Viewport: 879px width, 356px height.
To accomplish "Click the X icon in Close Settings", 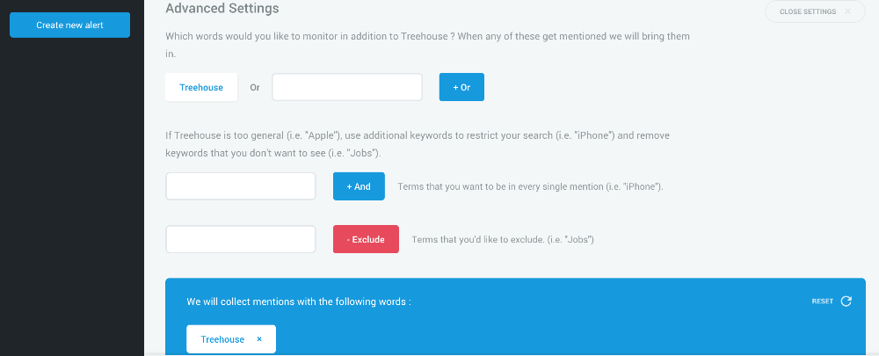I will click(847, 11).
